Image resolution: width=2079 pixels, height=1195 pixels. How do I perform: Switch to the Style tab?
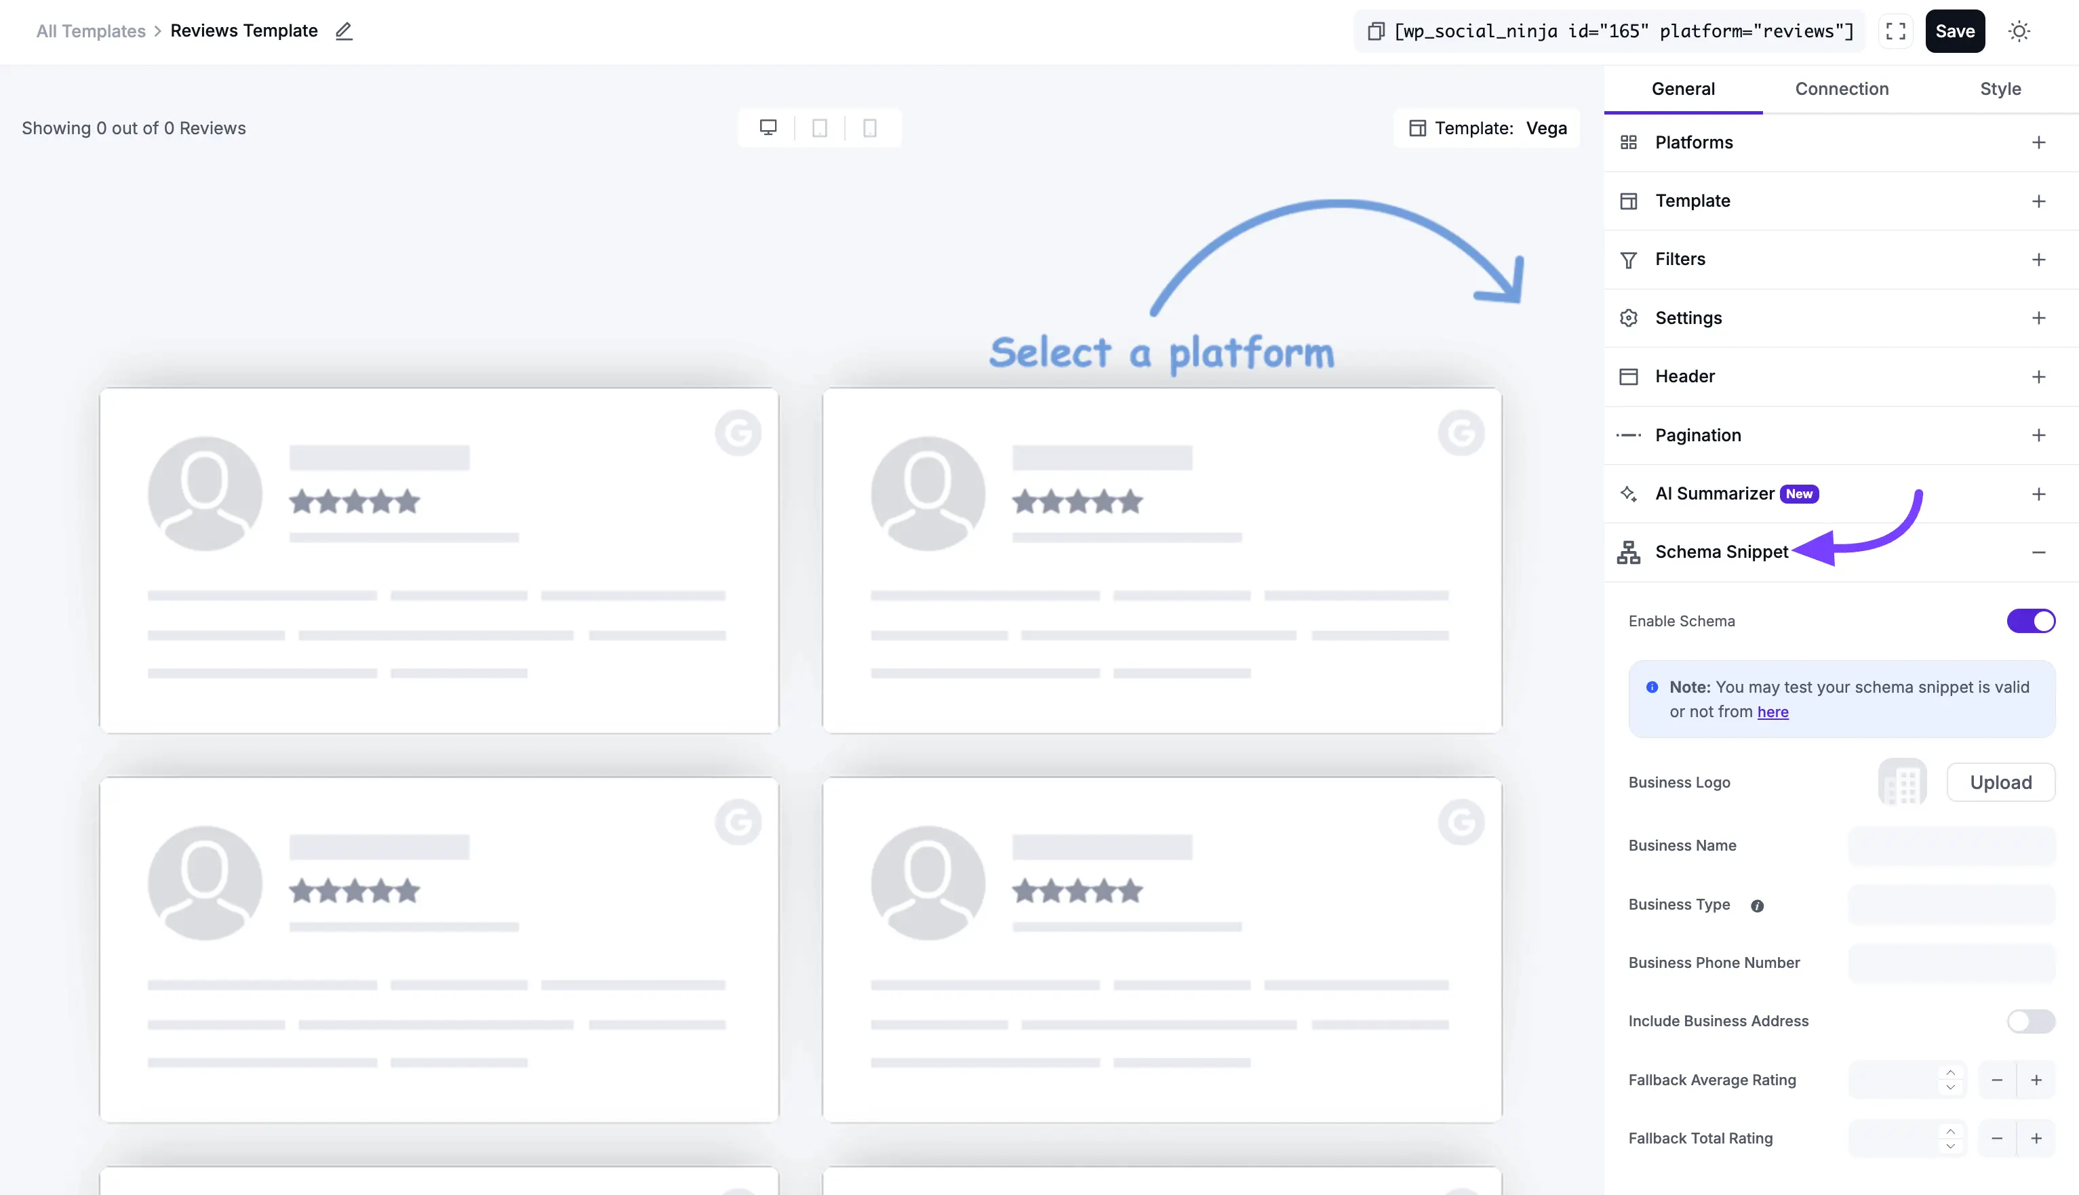coord(2001,89)
